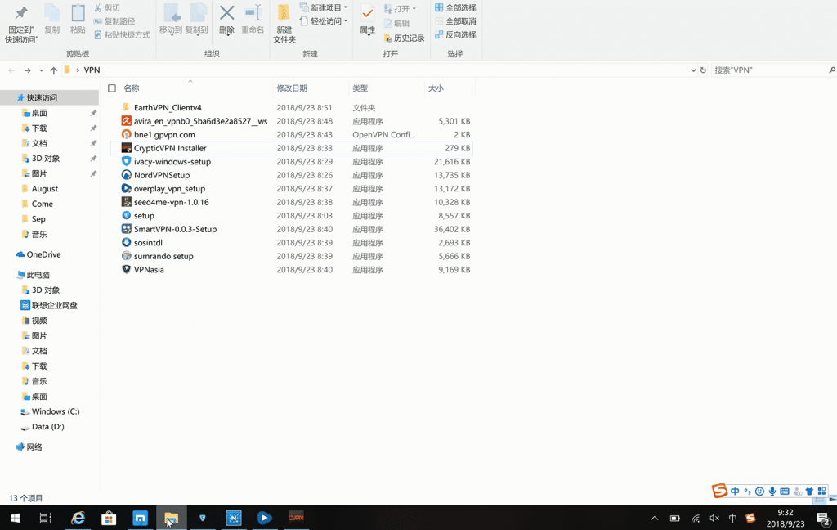
Task: Click the History (历史记录) button
Action: (x=404, y=38)
